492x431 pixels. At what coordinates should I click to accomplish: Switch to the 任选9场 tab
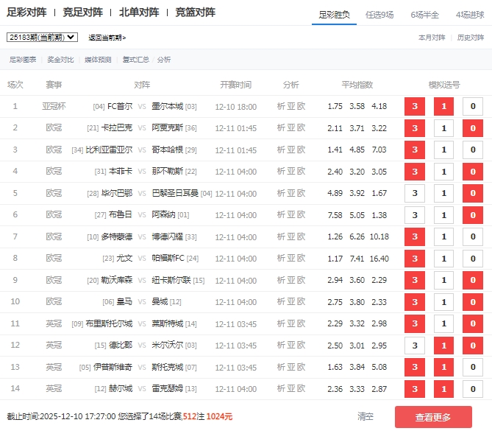(x=379, y=14)
